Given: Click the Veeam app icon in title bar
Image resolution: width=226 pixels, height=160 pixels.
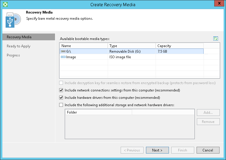Looking at the screenshot, I should pyautogui.click(x=4, y=4).
